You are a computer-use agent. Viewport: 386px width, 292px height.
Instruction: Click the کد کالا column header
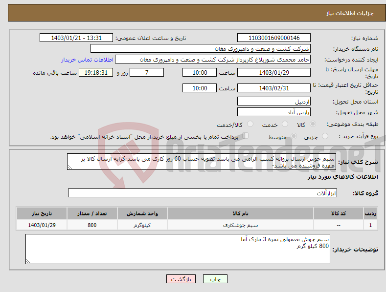tap(339, 213)
